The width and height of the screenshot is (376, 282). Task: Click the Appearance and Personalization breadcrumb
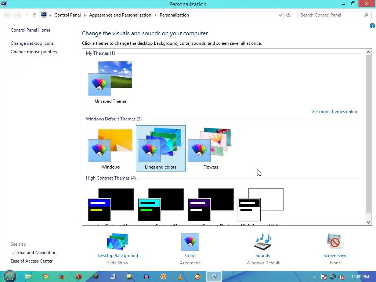120,15
